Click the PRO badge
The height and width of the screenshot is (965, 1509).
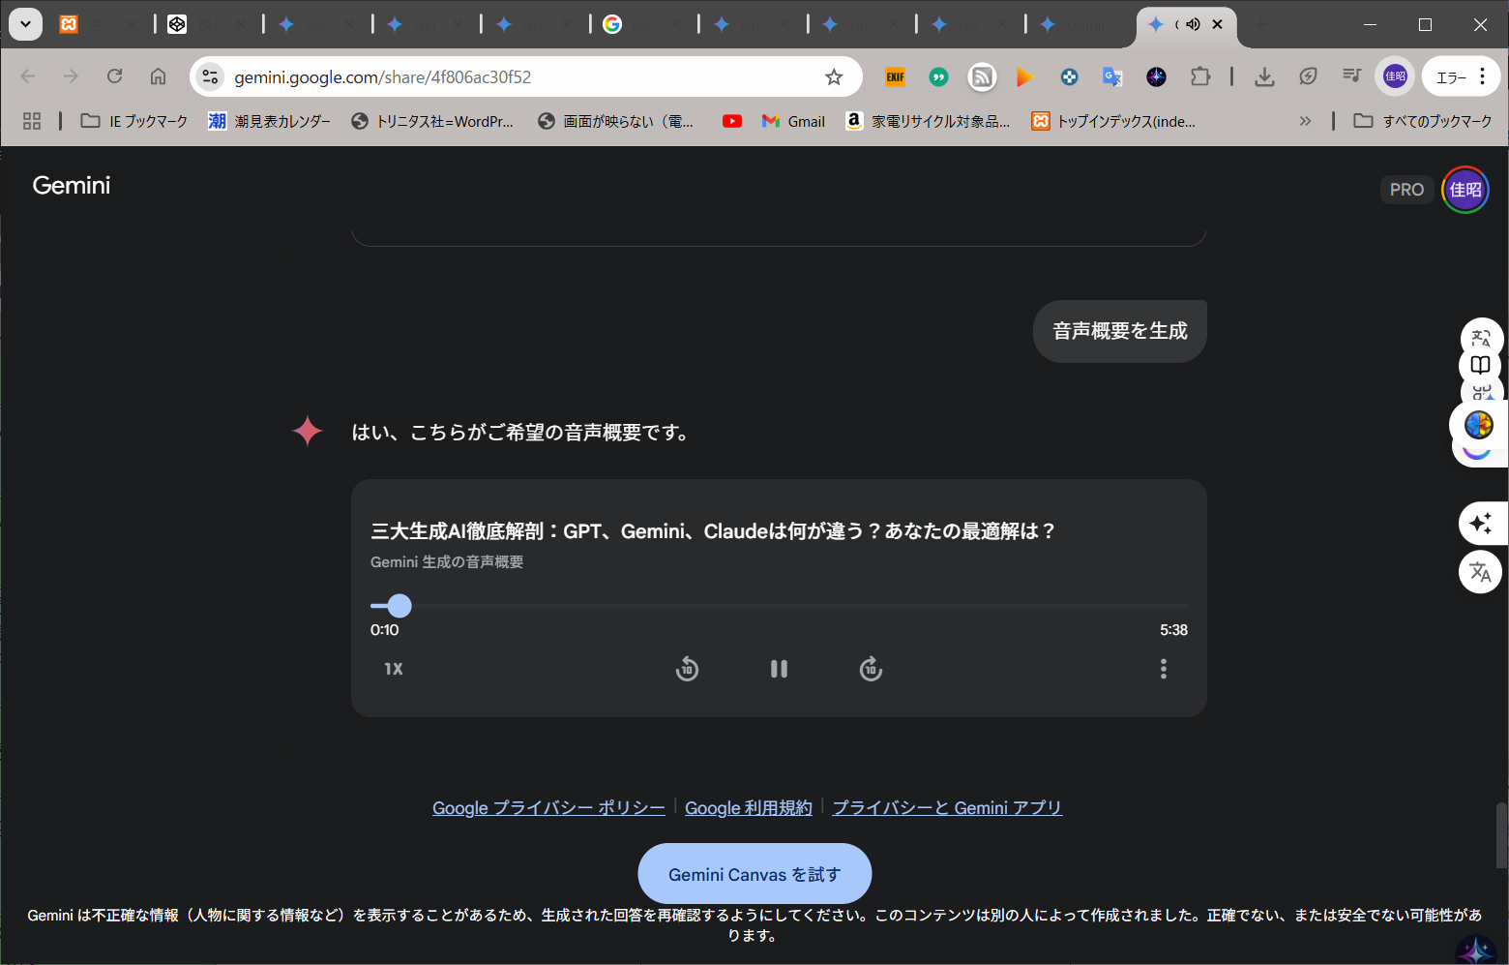(1406, 190)
